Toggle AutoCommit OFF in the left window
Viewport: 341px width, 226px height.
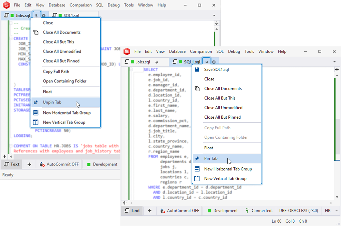[x=59, y=165]
